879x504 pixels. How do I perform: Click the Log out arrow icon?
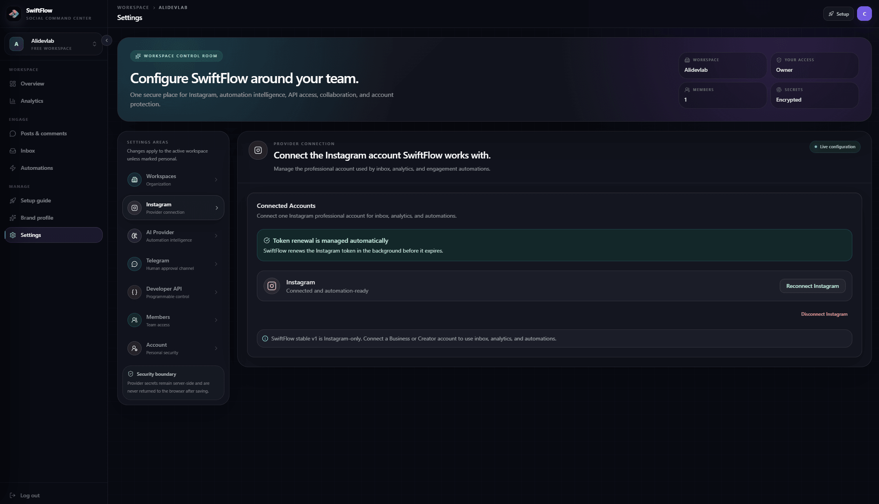(x=13, y=495)
